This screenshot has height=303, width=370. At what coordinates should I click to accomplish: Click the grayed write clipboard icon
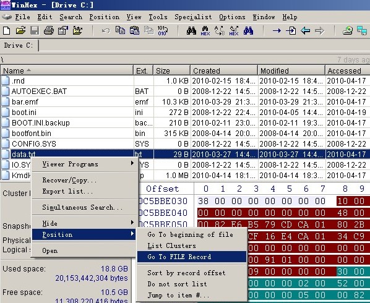pyautogui.click(x=148, y=31)
